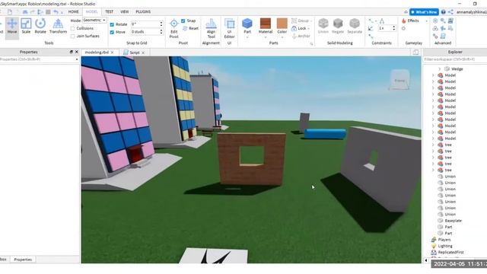Click the move increment field showing 0 studs
The width and height of the screenshot is (487, 274).
tap(145, 32)
